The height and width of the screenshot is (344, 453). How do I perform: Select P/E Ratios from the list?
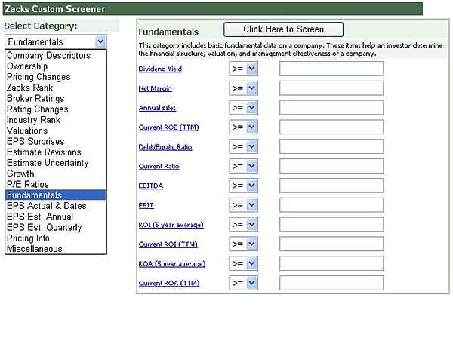point(27,184)
